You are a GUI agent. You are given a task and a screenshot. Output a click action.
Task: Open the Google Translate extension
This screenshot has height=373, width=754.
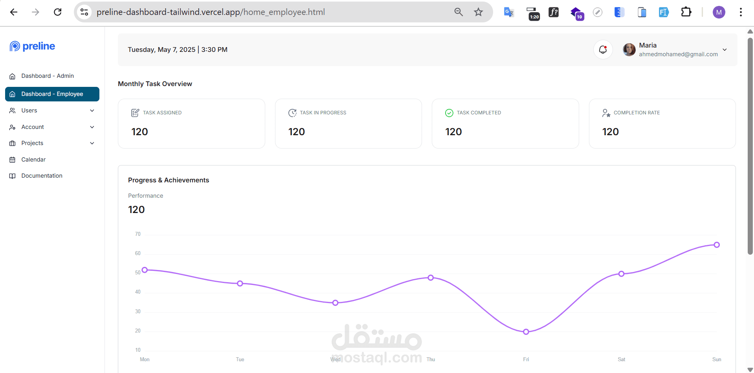(x=509, y=12)
